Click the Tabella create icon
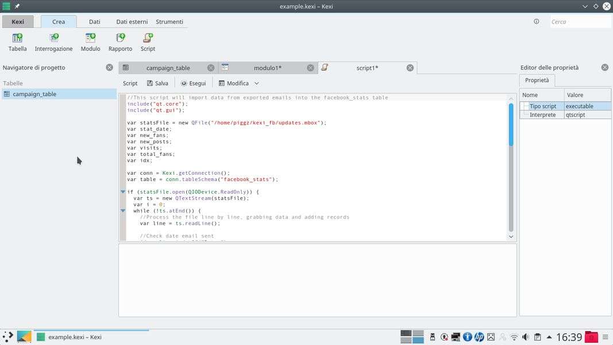The width and height of the screenshot is (613, 345). coord(17,42)
